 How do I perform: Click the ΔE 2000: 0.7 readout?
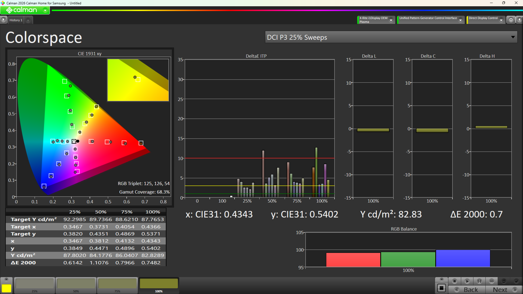pos(476,215)
